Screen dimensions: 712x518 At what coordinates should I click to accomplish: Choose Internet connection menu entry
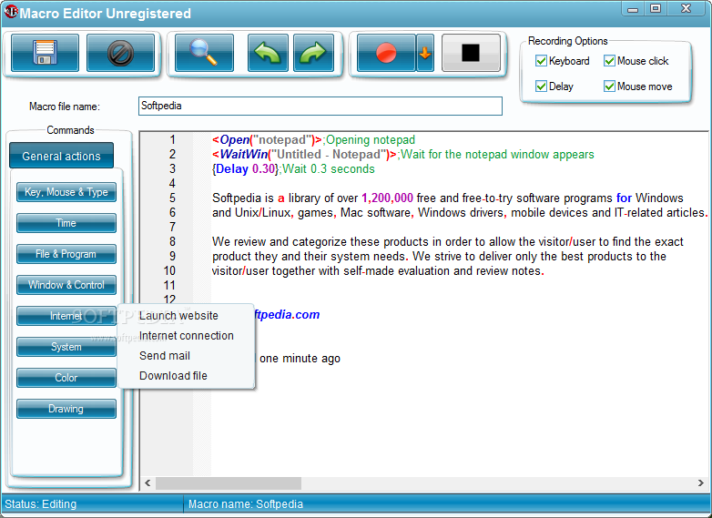click(x=186, y=336)
